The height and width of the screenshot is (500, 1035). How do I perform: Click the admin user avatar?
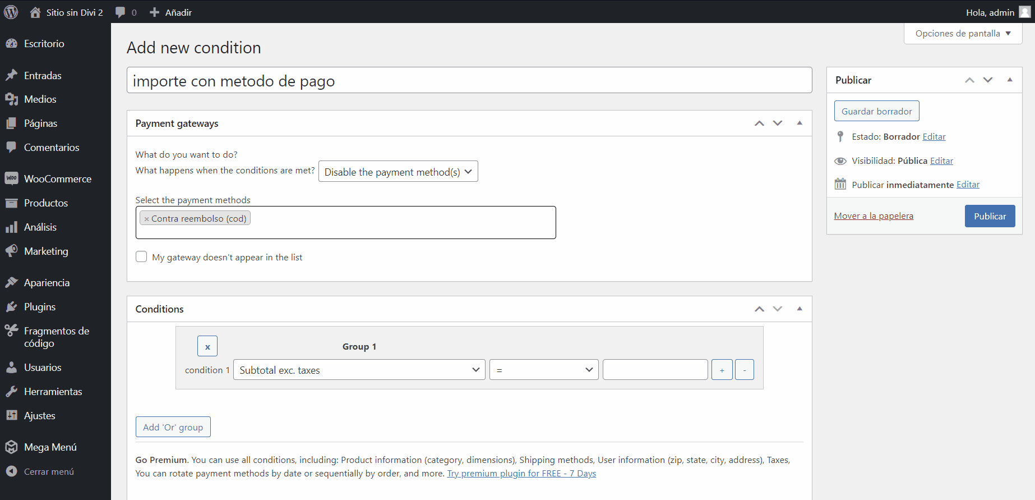[x=1024, y=12]
